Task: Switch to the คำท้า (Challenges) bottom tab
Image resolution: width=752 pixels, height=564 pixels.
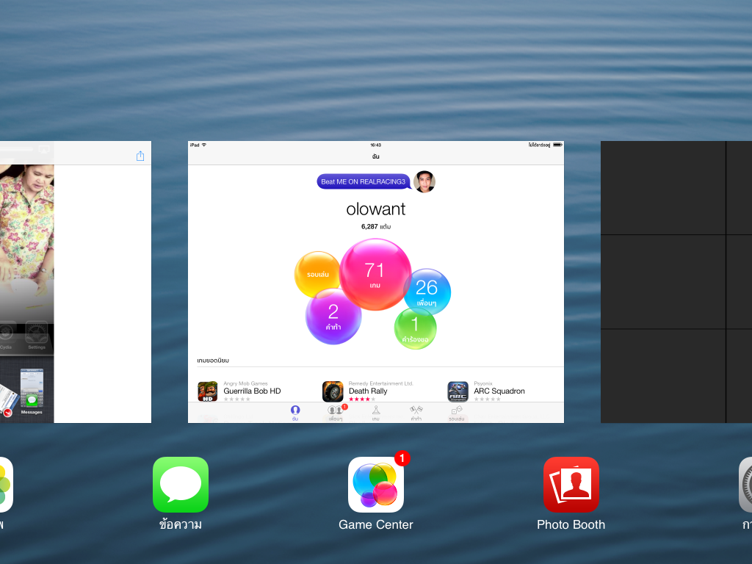Action: point(416,413)
